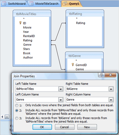The image size is (119, 135).
Task: Click the key icon beside ID field
Action: pyautogui.click(x=20, y=23)
